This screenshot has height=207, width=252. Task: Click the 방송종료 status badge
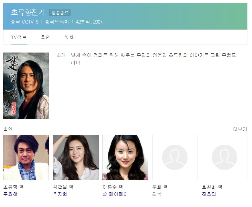(x=60, y=13)
